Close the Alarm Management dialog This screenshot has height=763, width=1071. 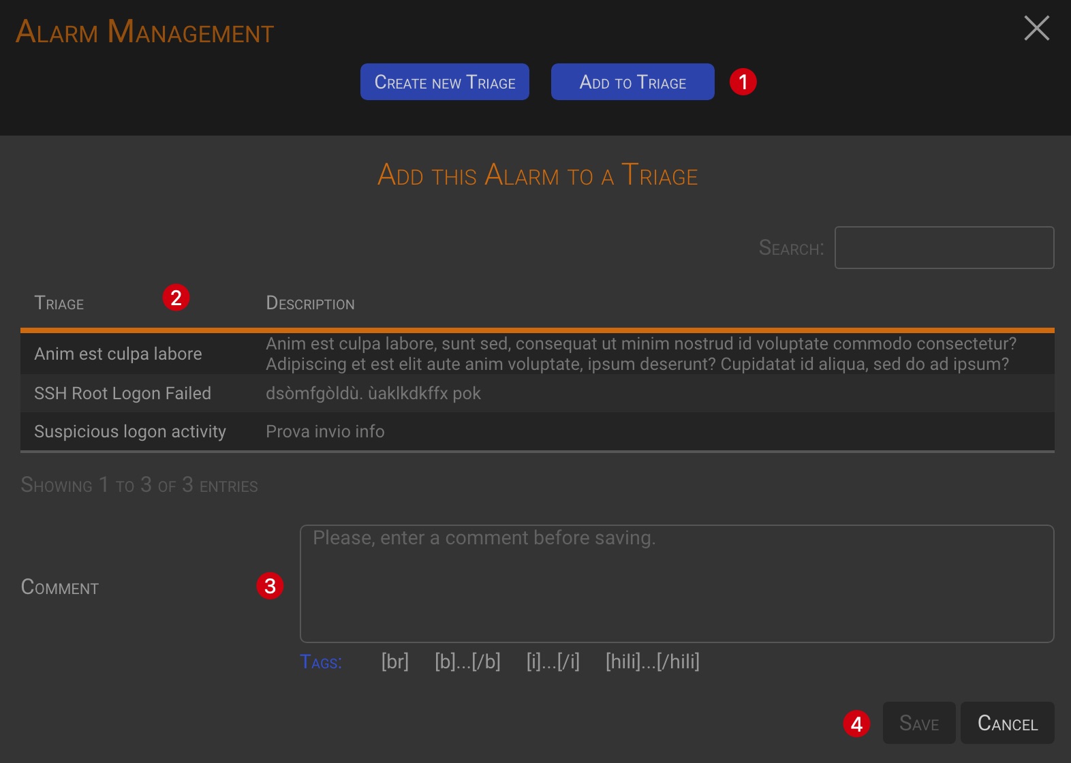pyautogui.click(x=1036, y=29)
